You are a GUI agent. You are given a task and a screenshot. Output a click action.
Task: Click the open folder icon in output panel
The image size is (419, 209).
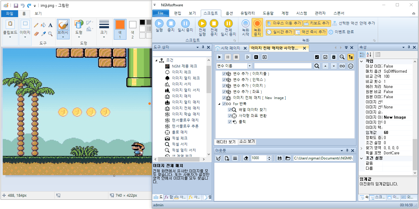tap(288, 158)
